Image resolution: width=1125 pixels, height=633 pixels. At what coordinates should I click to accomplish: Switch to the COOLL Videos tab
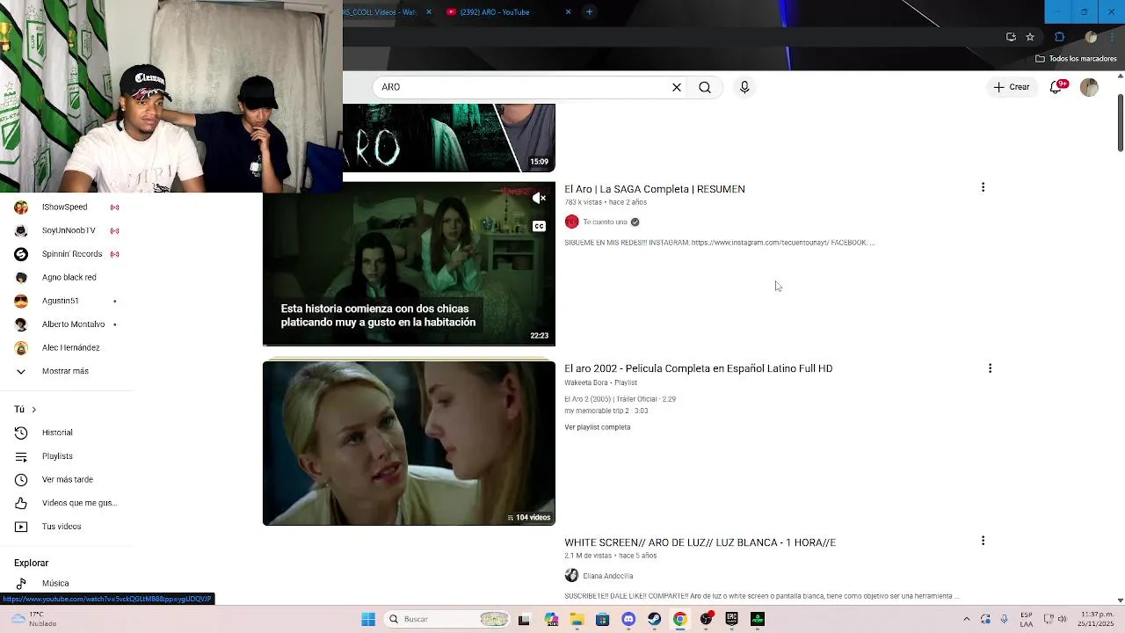[378, 11]
